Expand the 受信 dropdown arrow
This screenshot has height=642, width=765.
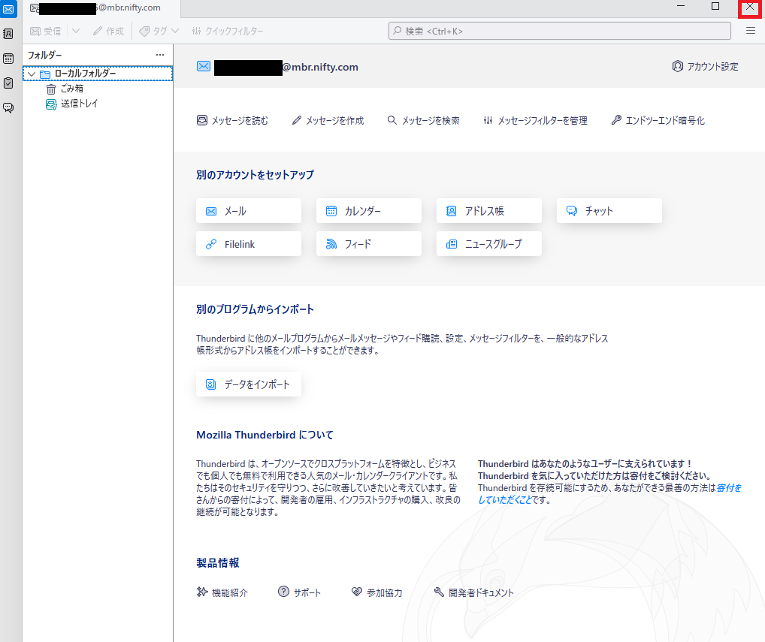point(76,31)
